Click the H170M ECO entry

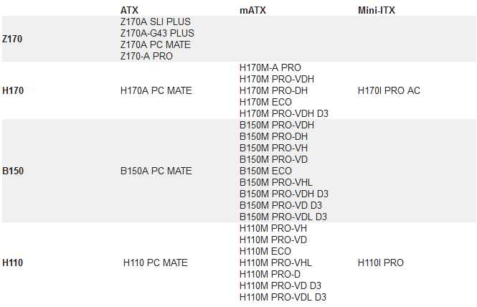coord(265,102)
